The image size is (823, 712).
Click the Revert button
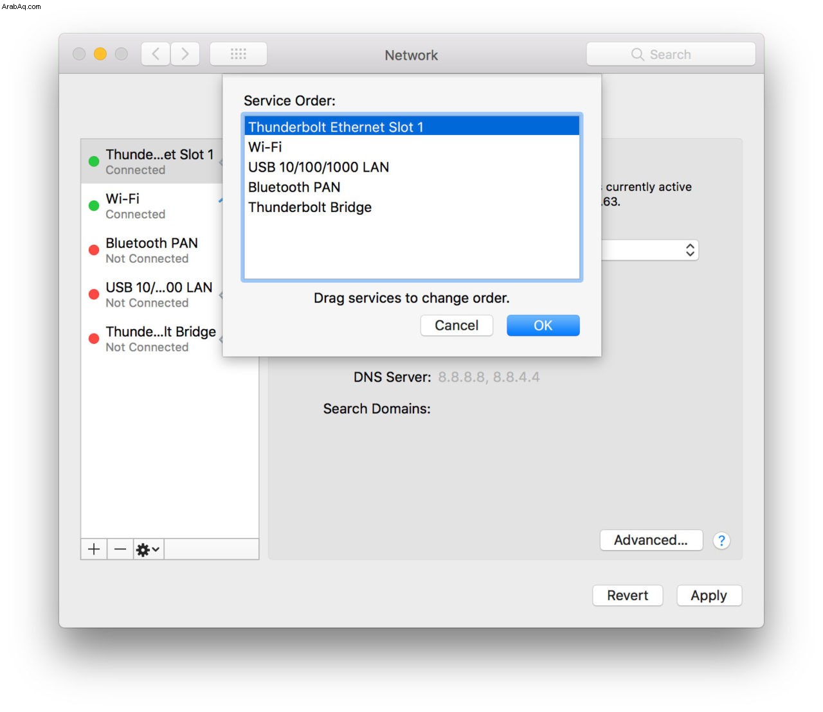(x=628, y=595)
